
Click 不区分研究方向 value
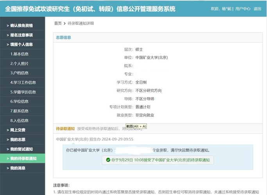click(149, 90)
